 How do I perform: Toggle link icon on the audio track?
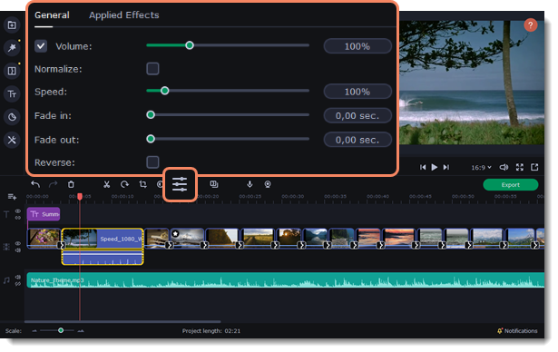[x=18, y=284]
